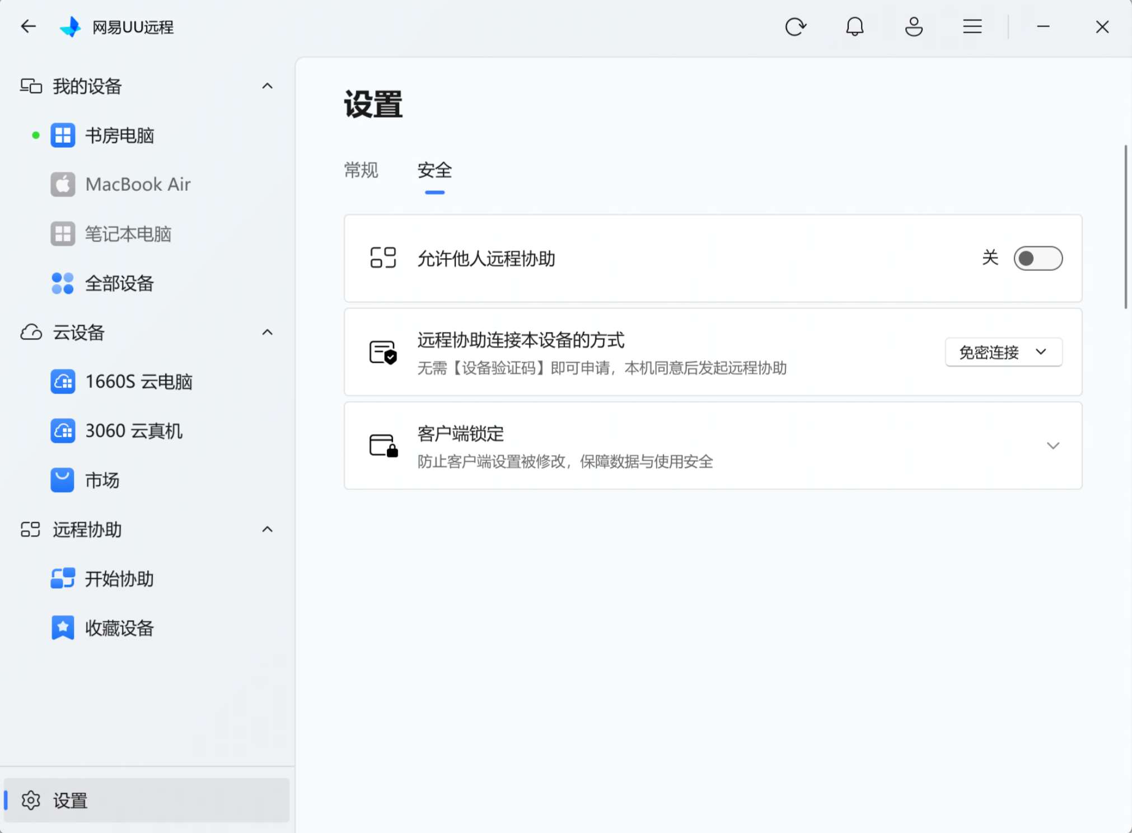Click the vertical scrollbar on the settings panel
The height and width of the screenshot is (833, 1132).
point(1125,227)
